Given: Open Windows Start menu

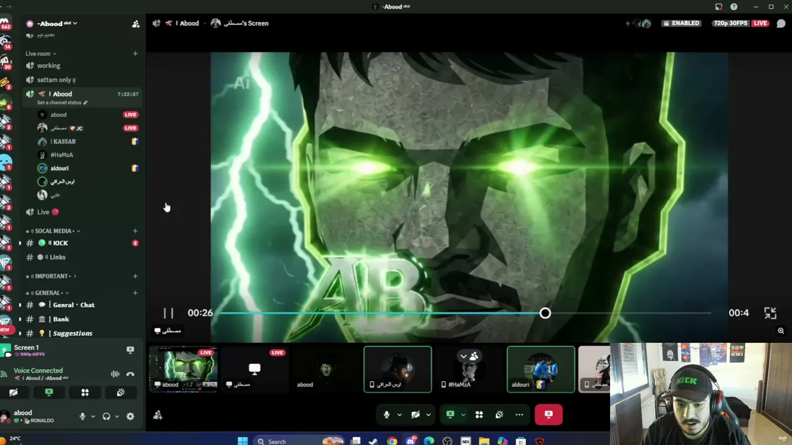Looking at the screenshot, I should pos(243,441).
